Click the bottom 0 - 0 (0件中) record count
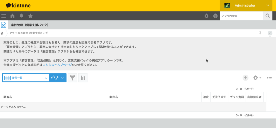 click(x=245, y=115)
